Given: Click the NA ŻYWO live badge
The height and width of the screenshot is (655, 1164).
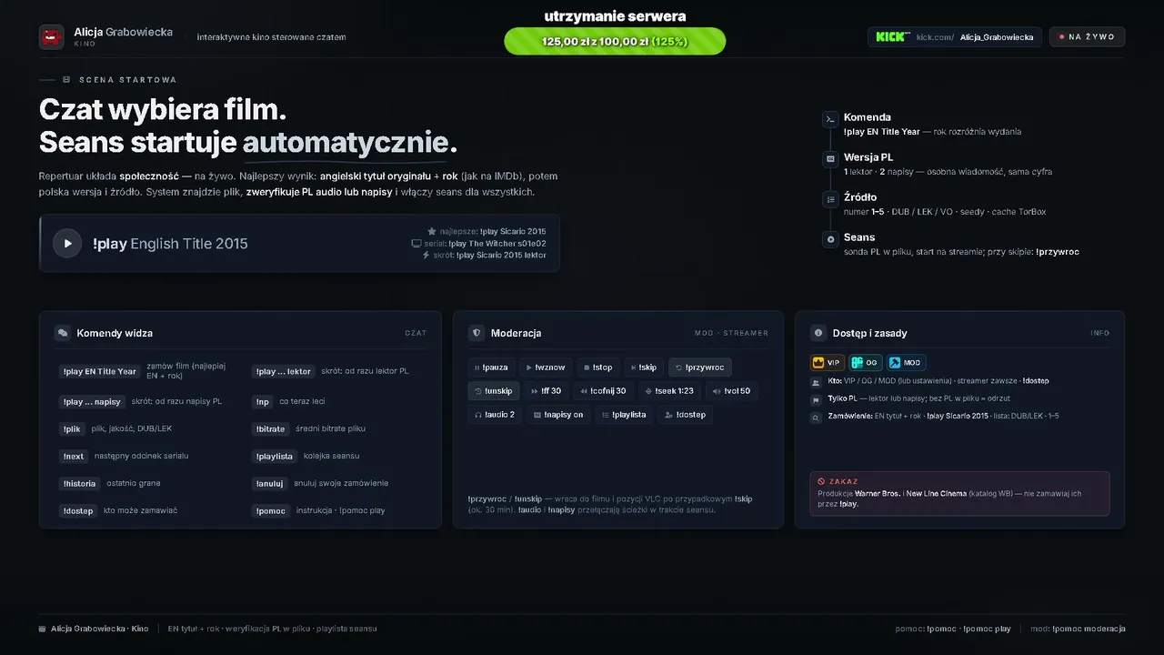Looking at the screenshot, I should tap(1087, 37).
